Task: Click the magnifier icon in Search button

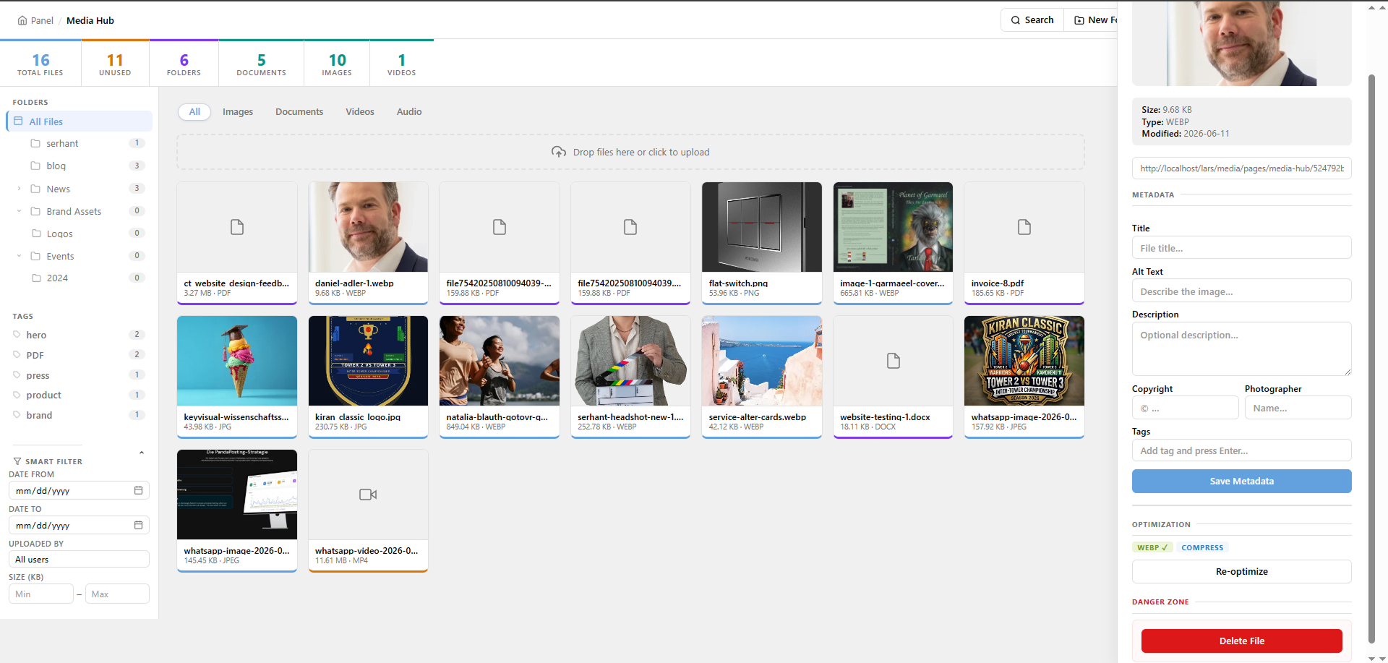Action: [x=1016, y=20]
